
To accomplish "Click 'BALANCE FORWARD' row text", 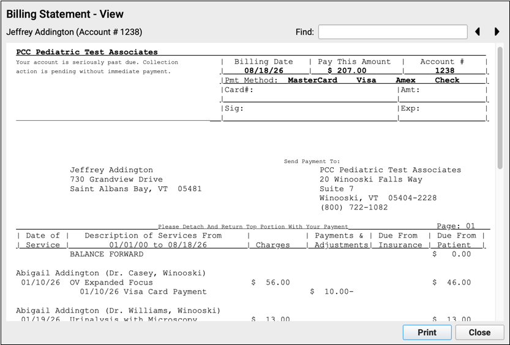I will 107,254.
